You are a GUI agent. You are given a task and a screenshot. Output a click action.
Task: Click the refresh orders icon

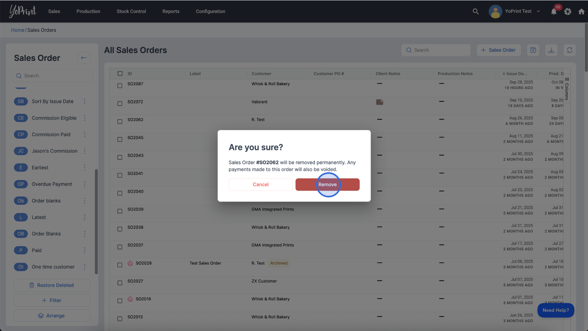570,50
